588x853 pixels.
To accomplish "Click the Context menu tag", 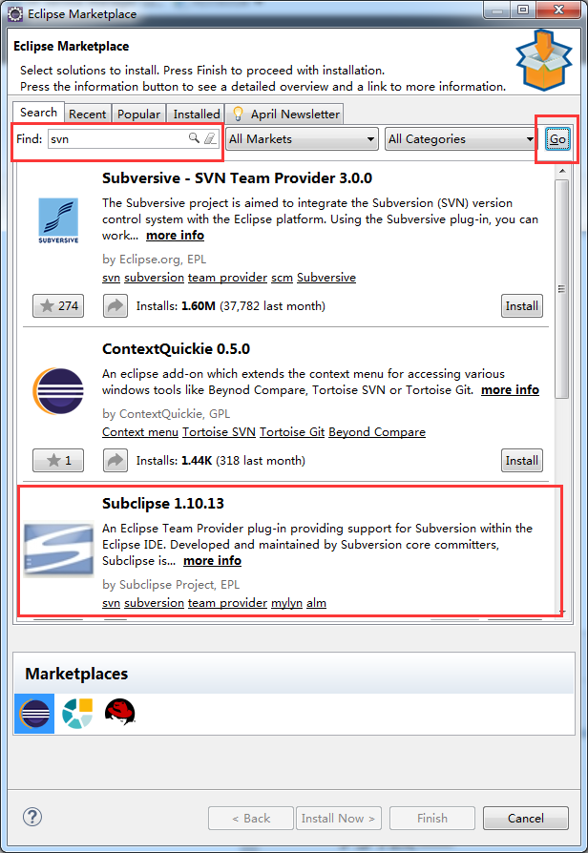I will (140, 432).
